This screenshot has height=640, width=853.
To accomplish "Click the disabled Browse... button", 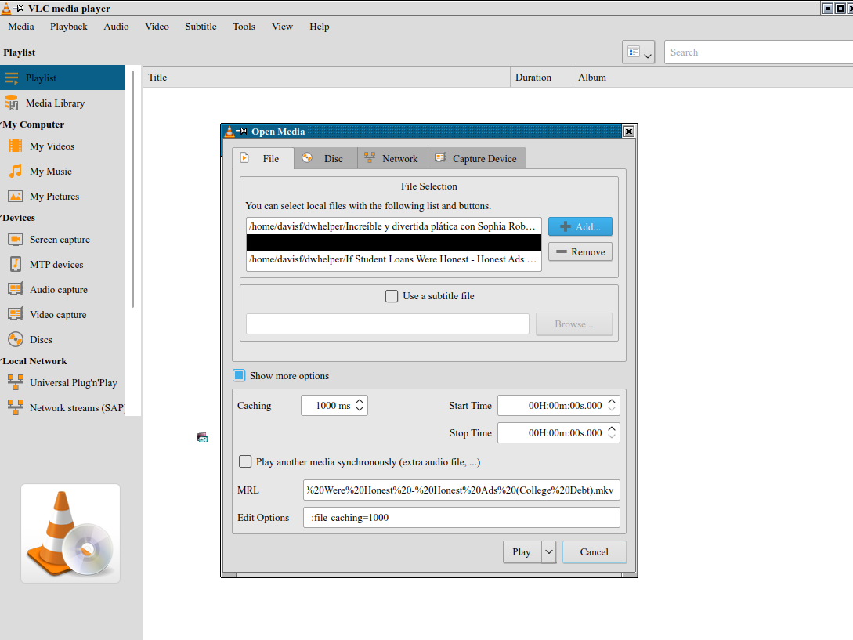I will coord(574,324).
